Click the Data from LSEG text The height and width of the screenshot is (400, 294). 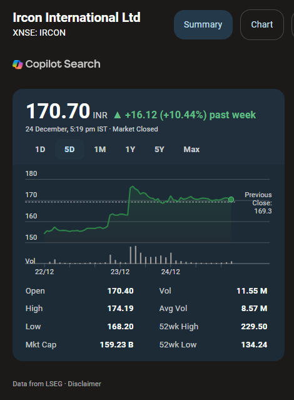(38, 384)
